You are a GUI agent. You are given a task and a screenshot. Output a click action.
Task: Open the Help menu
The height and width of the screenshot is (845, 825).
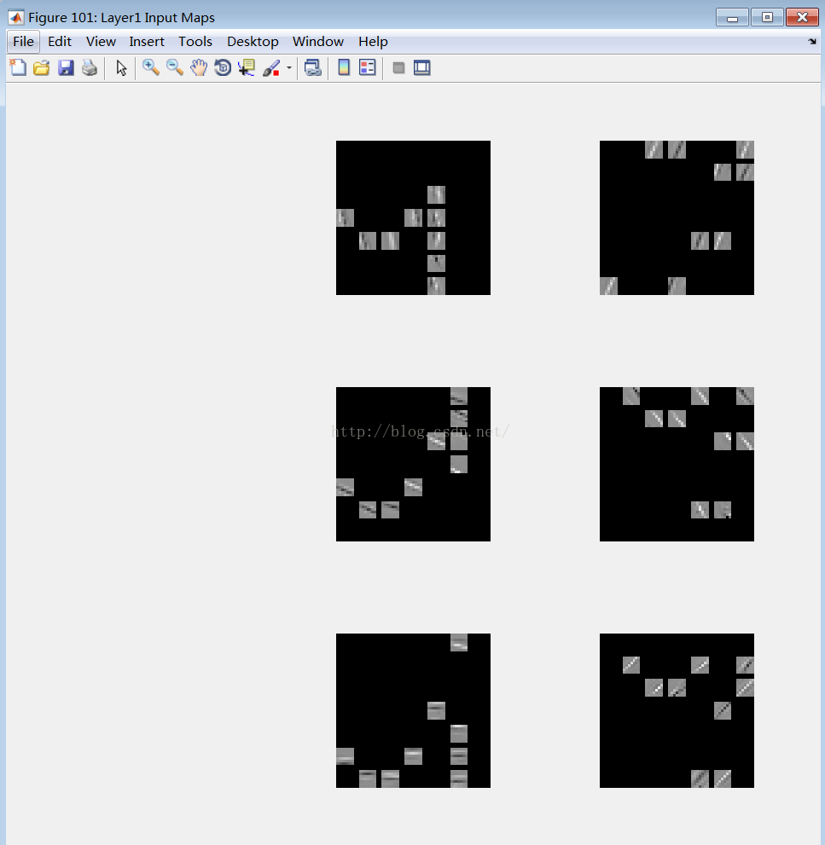click(x=373, y=42)
